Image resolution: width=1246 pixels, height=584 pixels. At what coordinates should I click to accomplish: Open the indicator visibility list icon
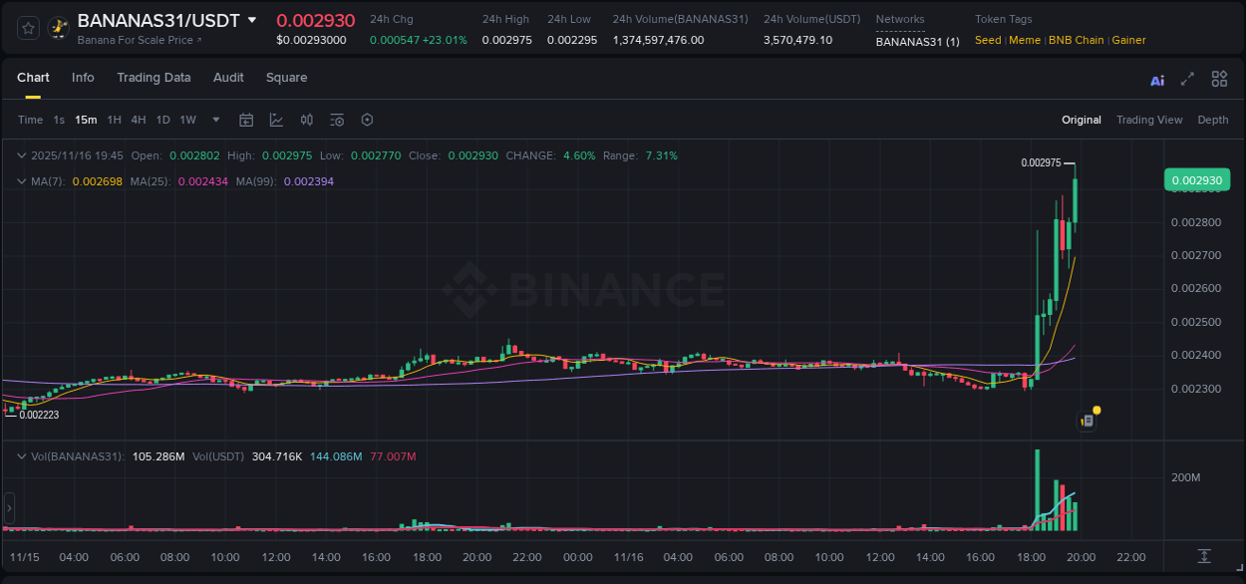point(337,120)
